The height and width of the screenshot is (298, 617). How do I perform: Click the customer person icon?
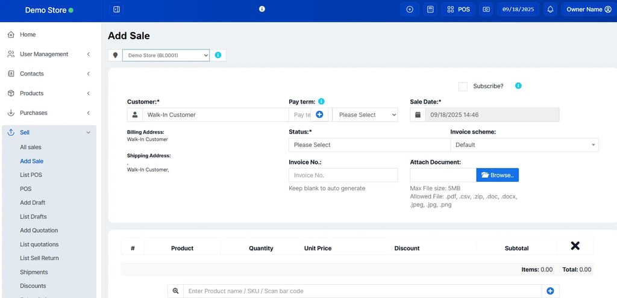pyautogui.click(x=135, y=115)
